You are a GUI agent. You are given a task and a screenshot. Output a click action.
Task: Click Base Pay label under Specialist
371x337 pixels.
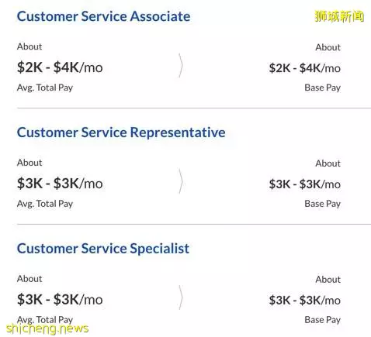[x=322, y=320]
